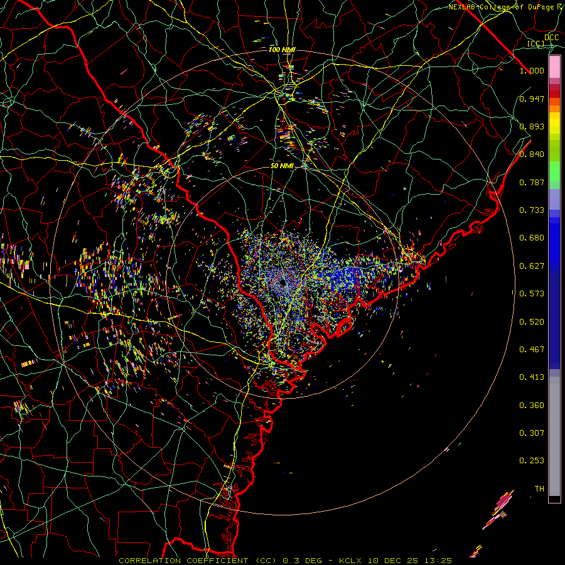
Task: Select the gray color band near 0.307
Action: click(x=554, y=436)
